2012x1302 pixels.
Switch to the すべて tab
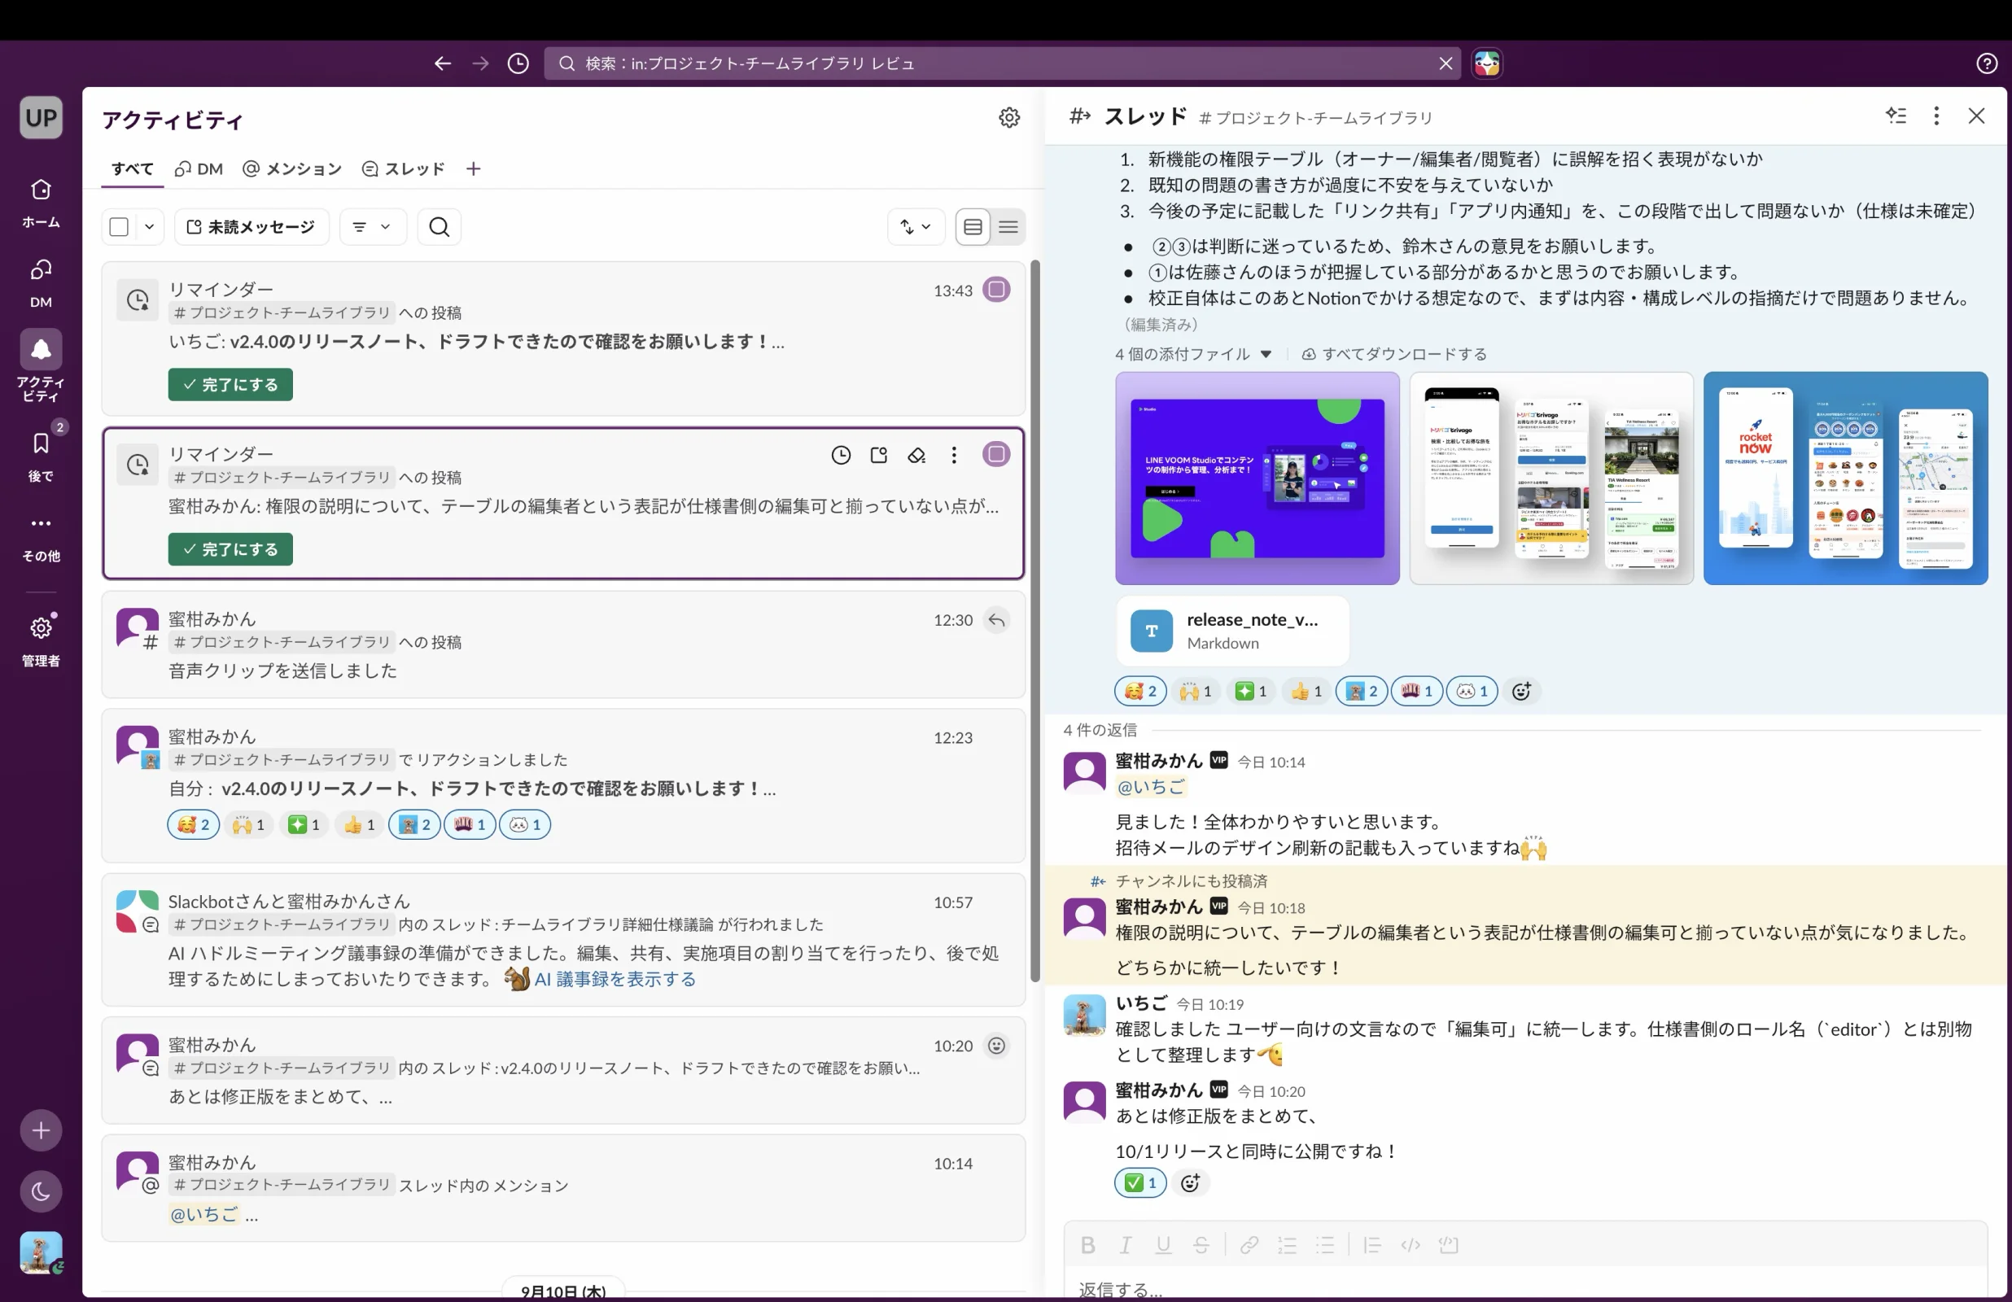pyautogui.click(x=132, y=169)
